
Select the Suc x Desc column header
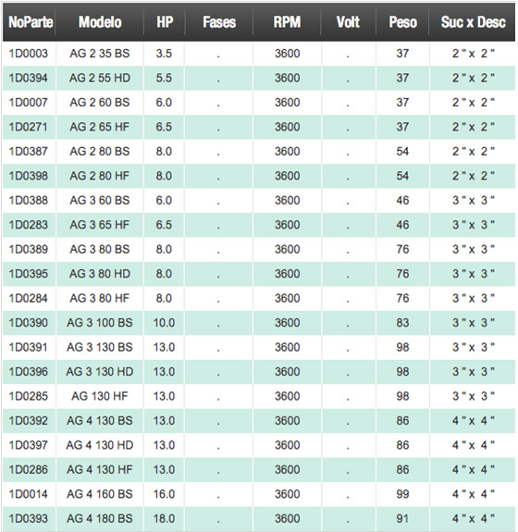[x=473, y=22]
